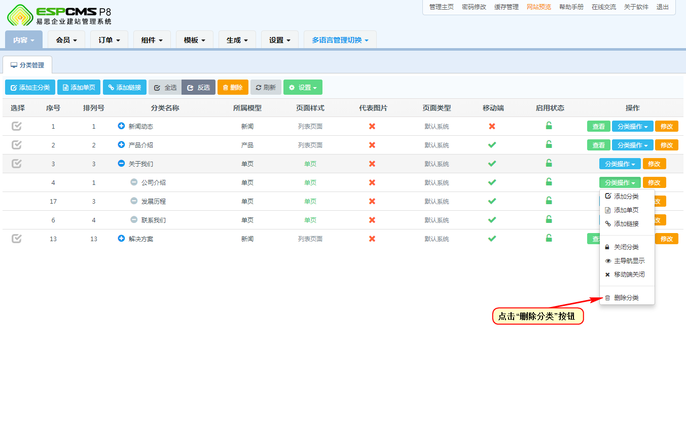686x421 pixels.
Task: Expand the 产品介绍 category tree
Action: 121,144
